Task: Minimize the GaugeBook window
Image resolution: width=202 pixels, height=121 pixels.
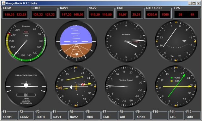Action: tap(189, 3)
